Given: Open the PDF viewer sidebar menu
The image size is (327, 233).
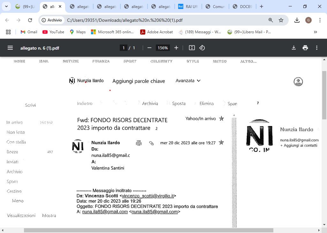Looking at the screenshot, I should coord(10,48).
